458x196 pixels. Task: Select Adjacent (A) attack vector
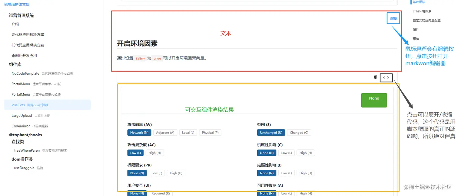tap(165, 132)
